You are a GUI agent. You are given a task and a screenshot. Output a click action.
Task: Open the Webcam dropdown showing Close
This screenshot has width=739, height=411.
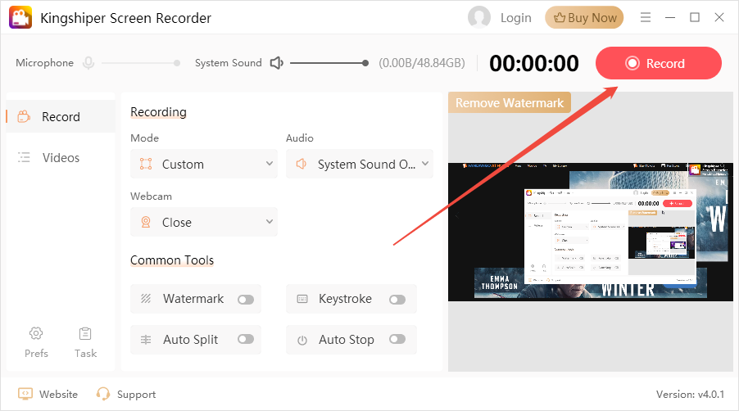point(204,222)
